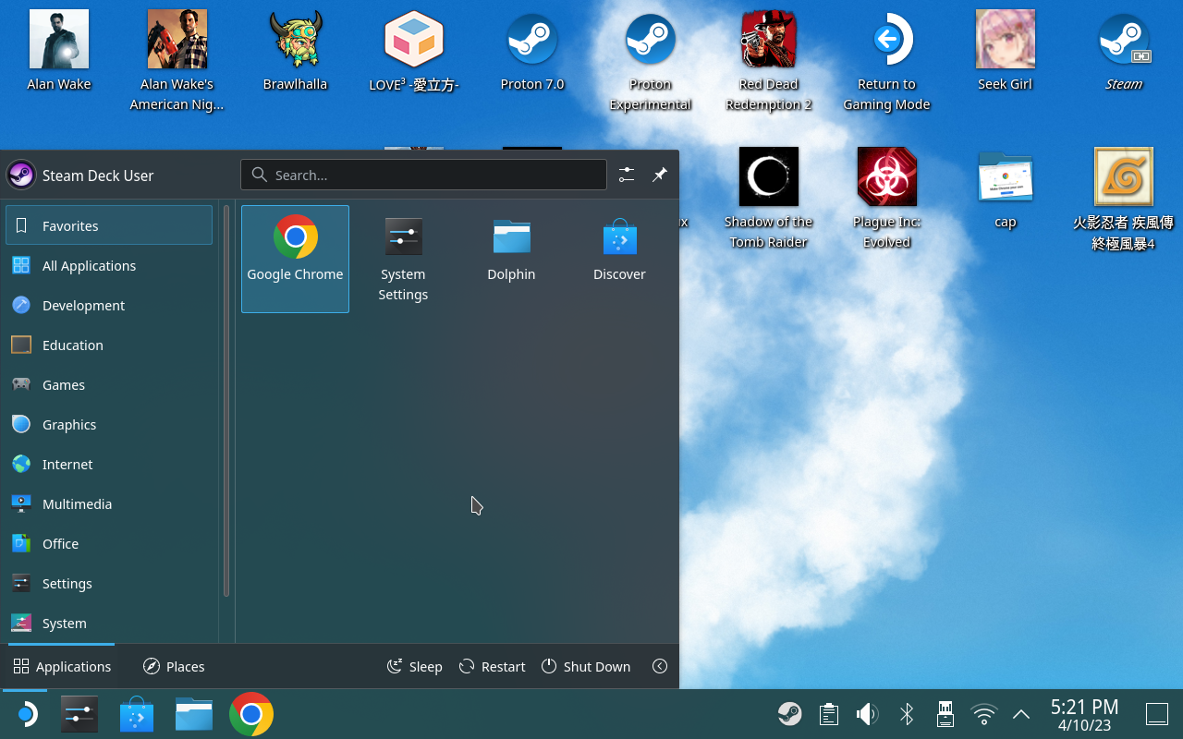The image size is (1183, 739).
Task: Open the Wi-Fi network tray icon
Action: (x=984, y=714)
